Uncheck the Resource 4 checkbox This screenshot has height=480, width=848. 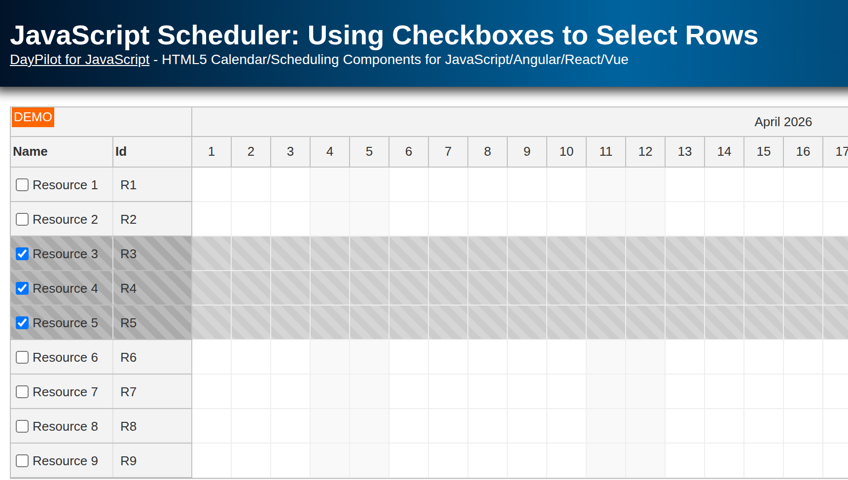(x=22, y=288)
